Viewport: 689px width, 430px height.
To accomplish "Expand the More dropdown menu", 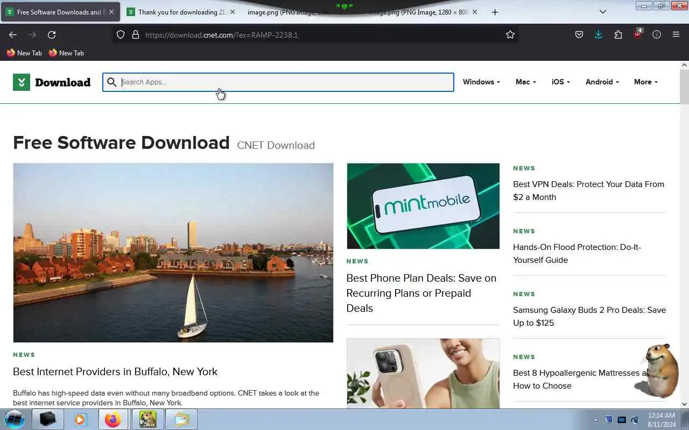I will coord(646,82).
